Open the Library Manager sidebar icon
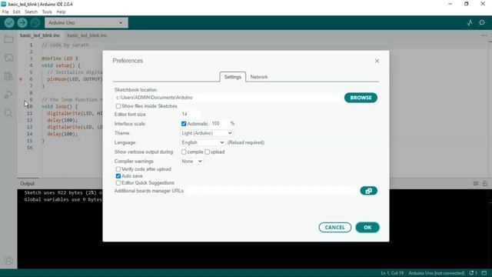This screenshot has width=492, height=277. (x=8, y=76)
